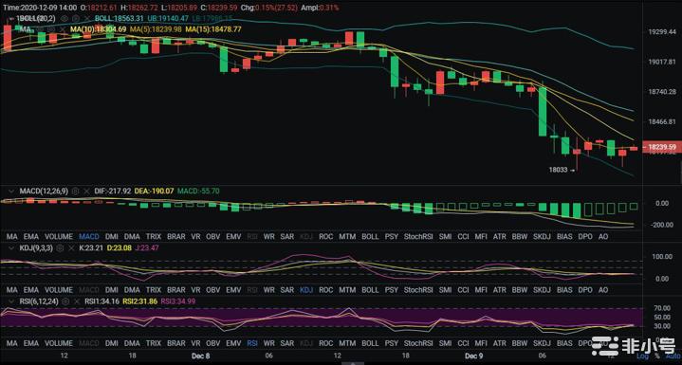Open RSI(6,12,24) settings gear icon
Screen dimensions: 682x365
[65, 301]
